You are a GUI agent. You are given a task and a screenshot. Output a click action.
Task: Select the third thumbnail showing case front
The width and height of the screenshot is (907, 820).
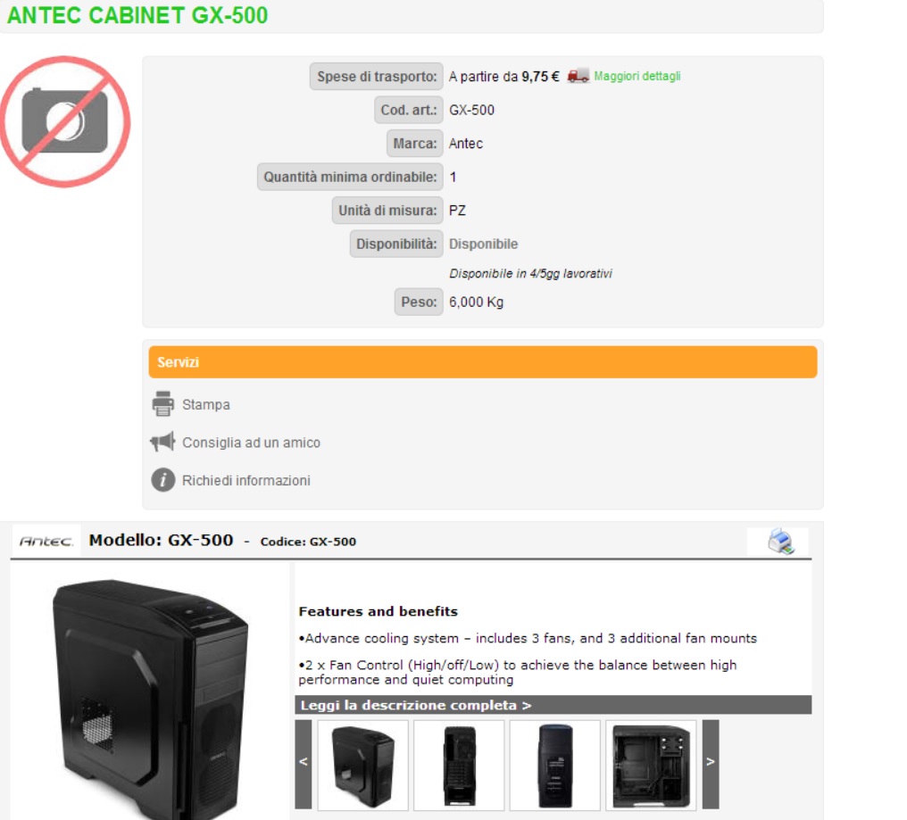click(x=554, y=765)
